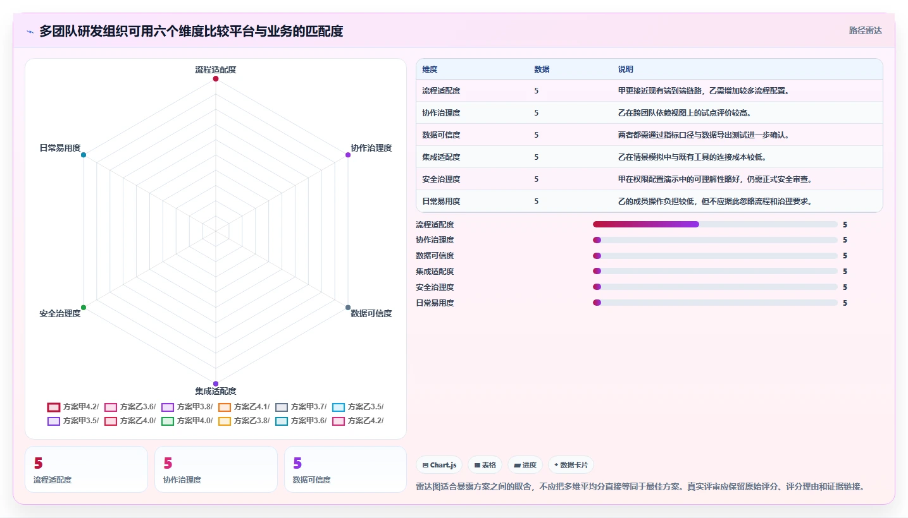908x518 pixels.
Task: Toggle legend item 方案乙4.0/
Action: coord(130,421)
